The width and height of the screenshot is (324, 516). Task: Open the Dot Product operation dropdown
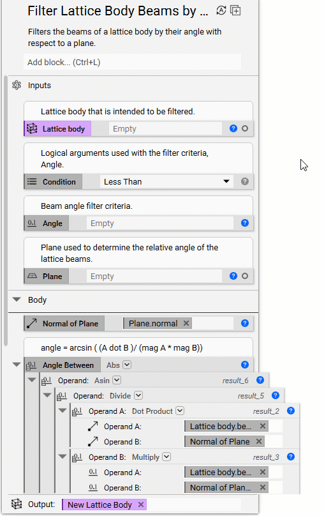coord(180,411)
